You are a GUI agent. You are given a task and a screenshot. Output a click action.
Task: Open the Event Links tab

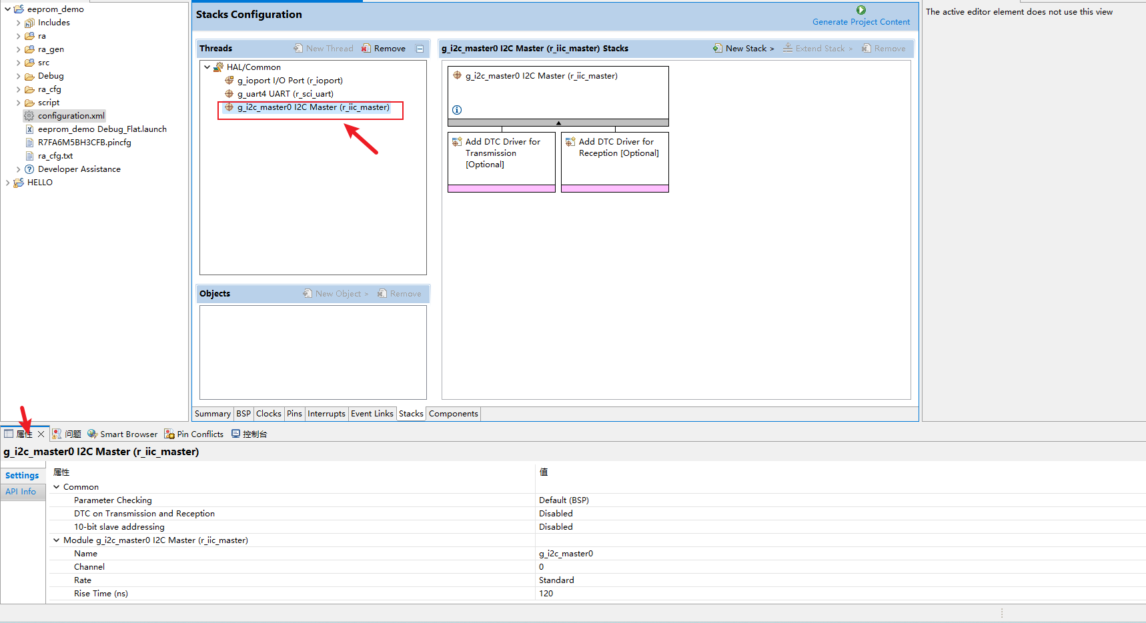pos(372,414)
